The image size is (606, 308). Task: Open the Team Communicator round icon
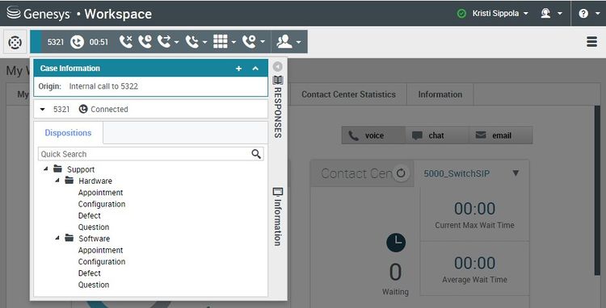click(x=15, y=42)
